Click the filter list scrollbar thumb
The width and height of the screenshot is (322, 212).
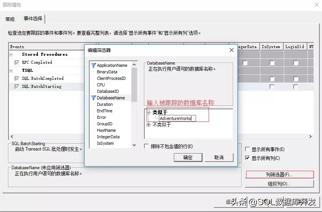134,84
